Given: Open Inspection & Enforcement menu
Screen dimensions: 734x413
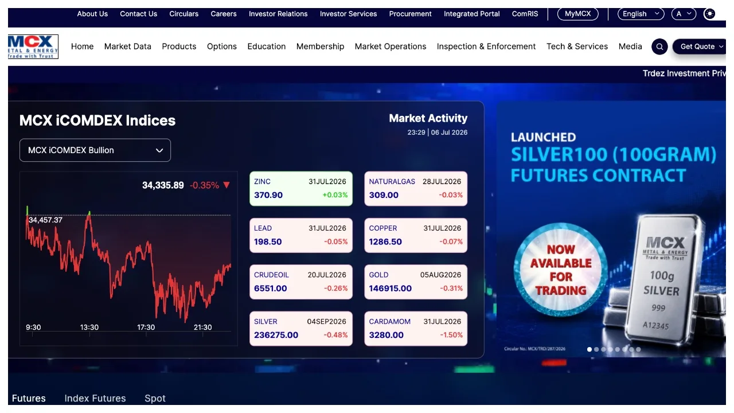Looking at the screenshot, I should pyautogui.click(x=486, y=46).
